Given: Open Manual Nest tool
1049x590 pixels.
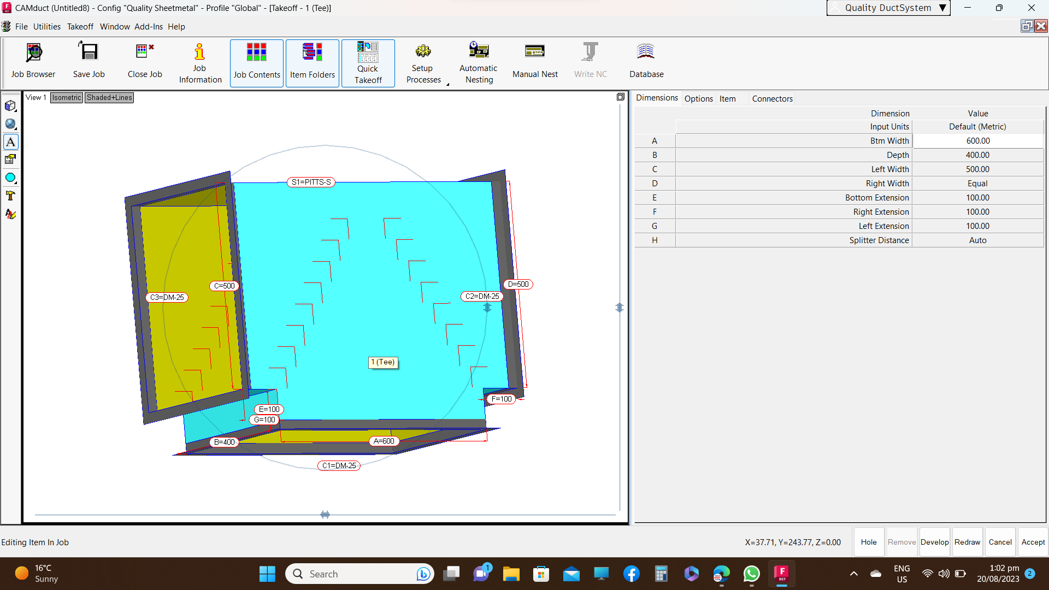Looking at the screenshot, I should click(535, 62).
